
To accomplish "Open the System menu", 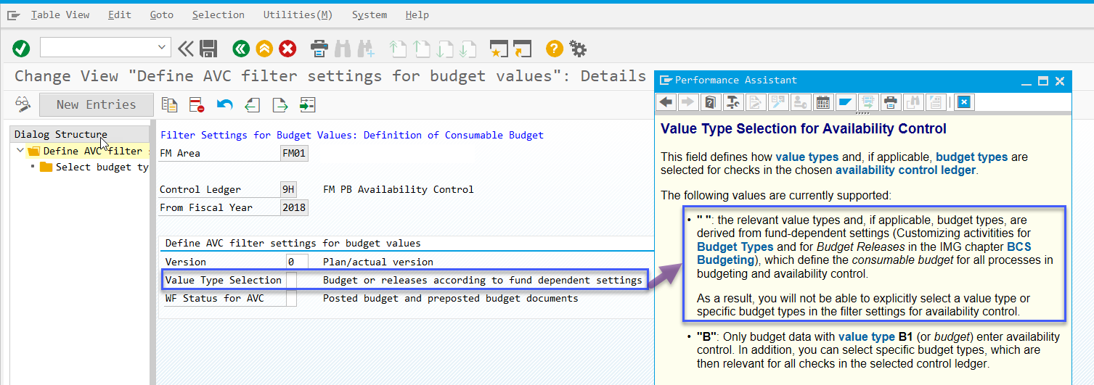I will coord(369,15).
